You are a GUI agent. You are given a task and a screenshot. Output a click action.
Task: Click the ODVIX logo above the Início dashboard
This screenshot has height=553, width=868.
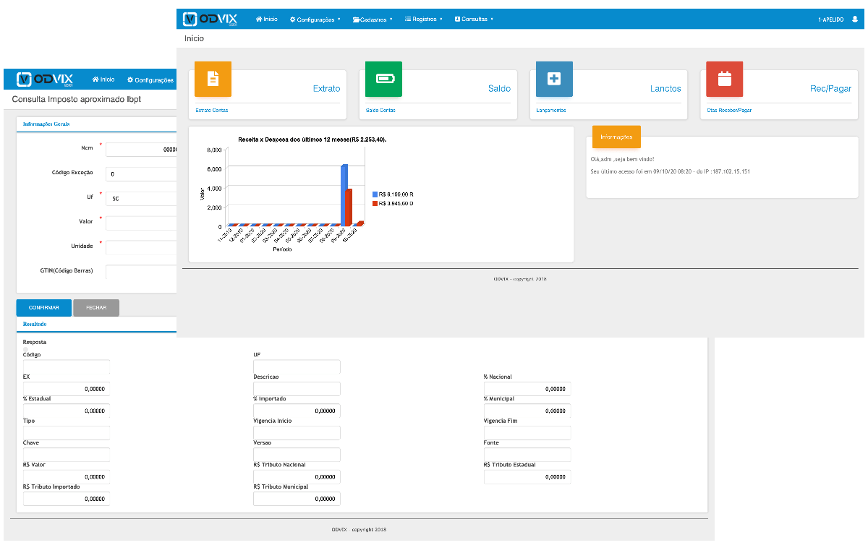[x=210, y=19]
